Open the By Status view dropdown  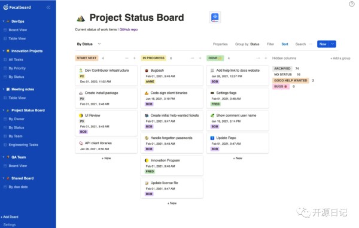pos(89,44)
